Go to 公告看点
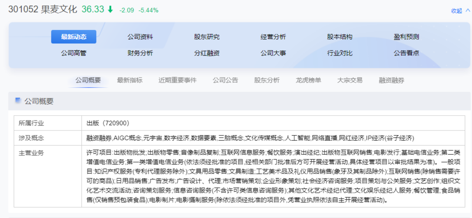 pos(406,53)
